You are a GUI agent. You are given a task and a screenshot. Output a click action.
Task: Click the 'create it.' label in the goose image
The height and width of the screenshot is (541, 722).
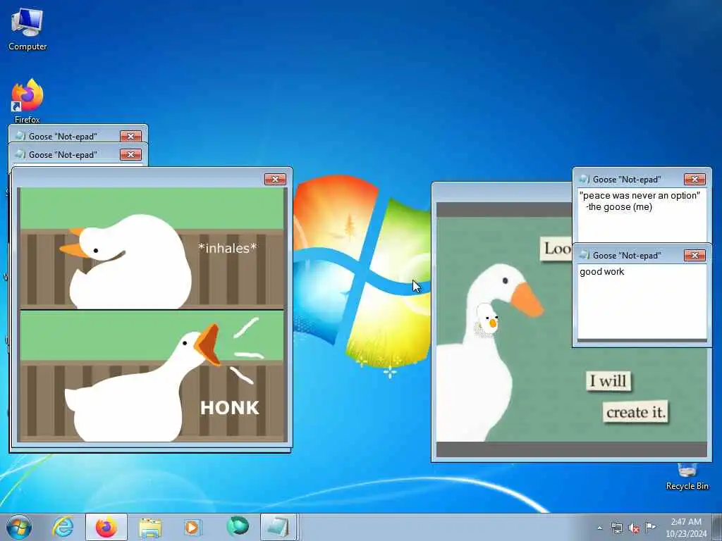(636, 412)
